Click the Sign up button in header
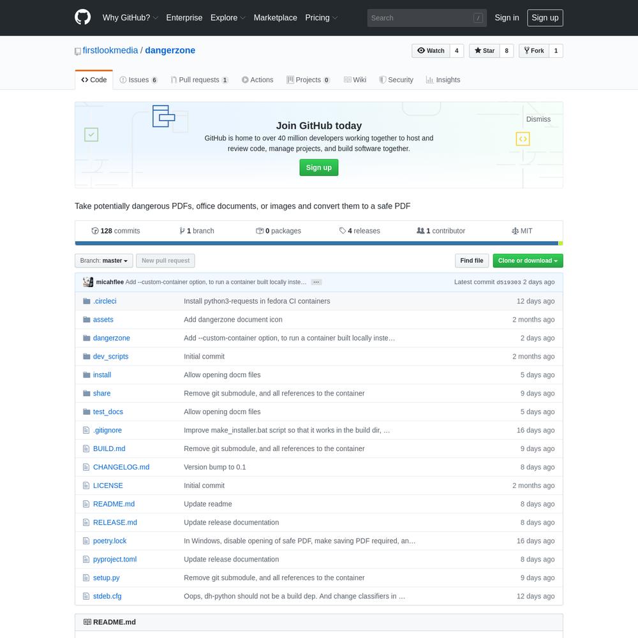The image size is (638, 638). (545, 18)
